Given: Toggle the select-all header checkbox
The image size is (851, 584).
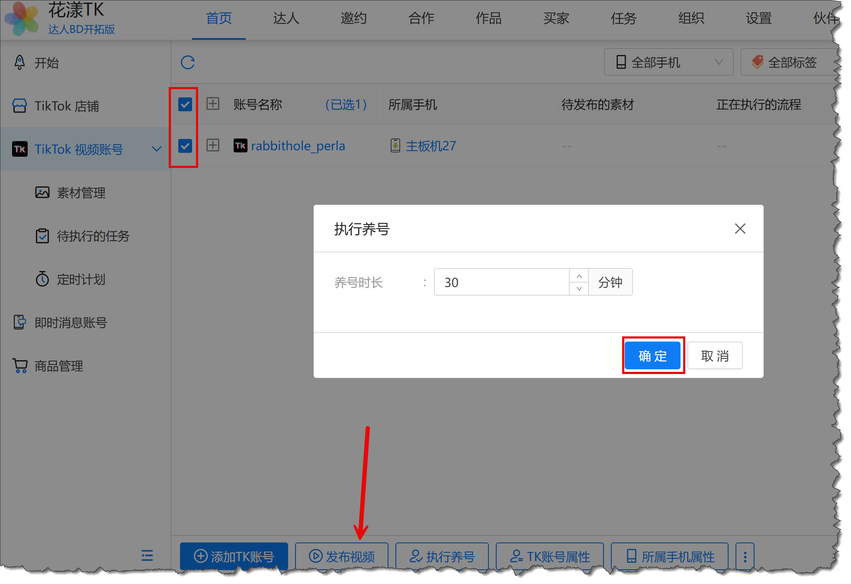Looking at the screenshot, I should coord(185,104).
